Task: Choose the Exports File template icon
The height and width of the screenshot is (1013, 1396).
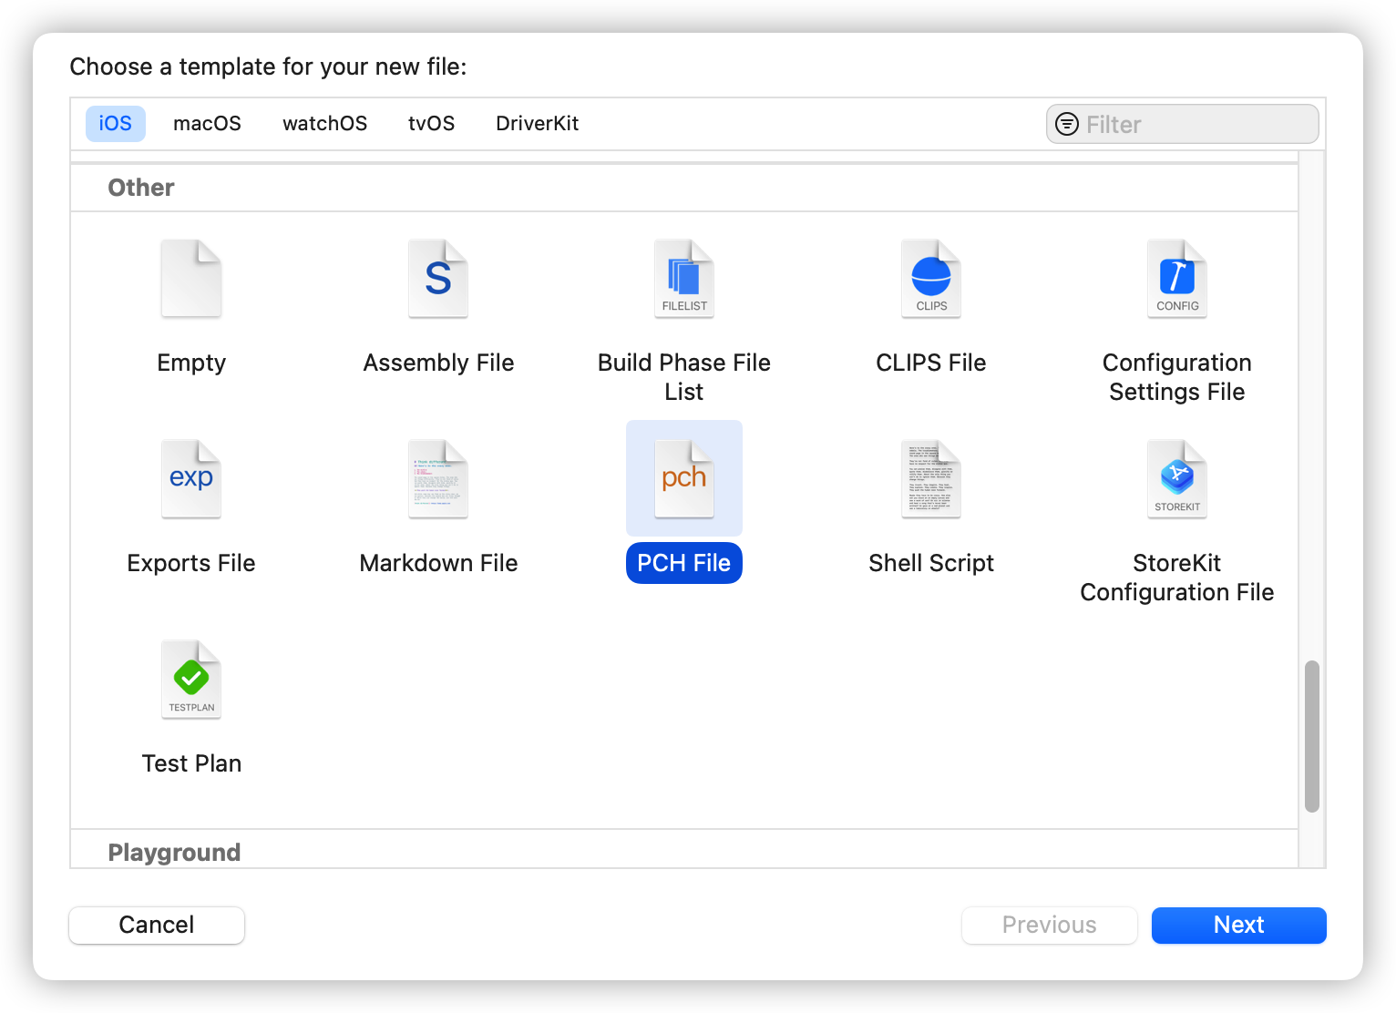Action: click(191, 479)
